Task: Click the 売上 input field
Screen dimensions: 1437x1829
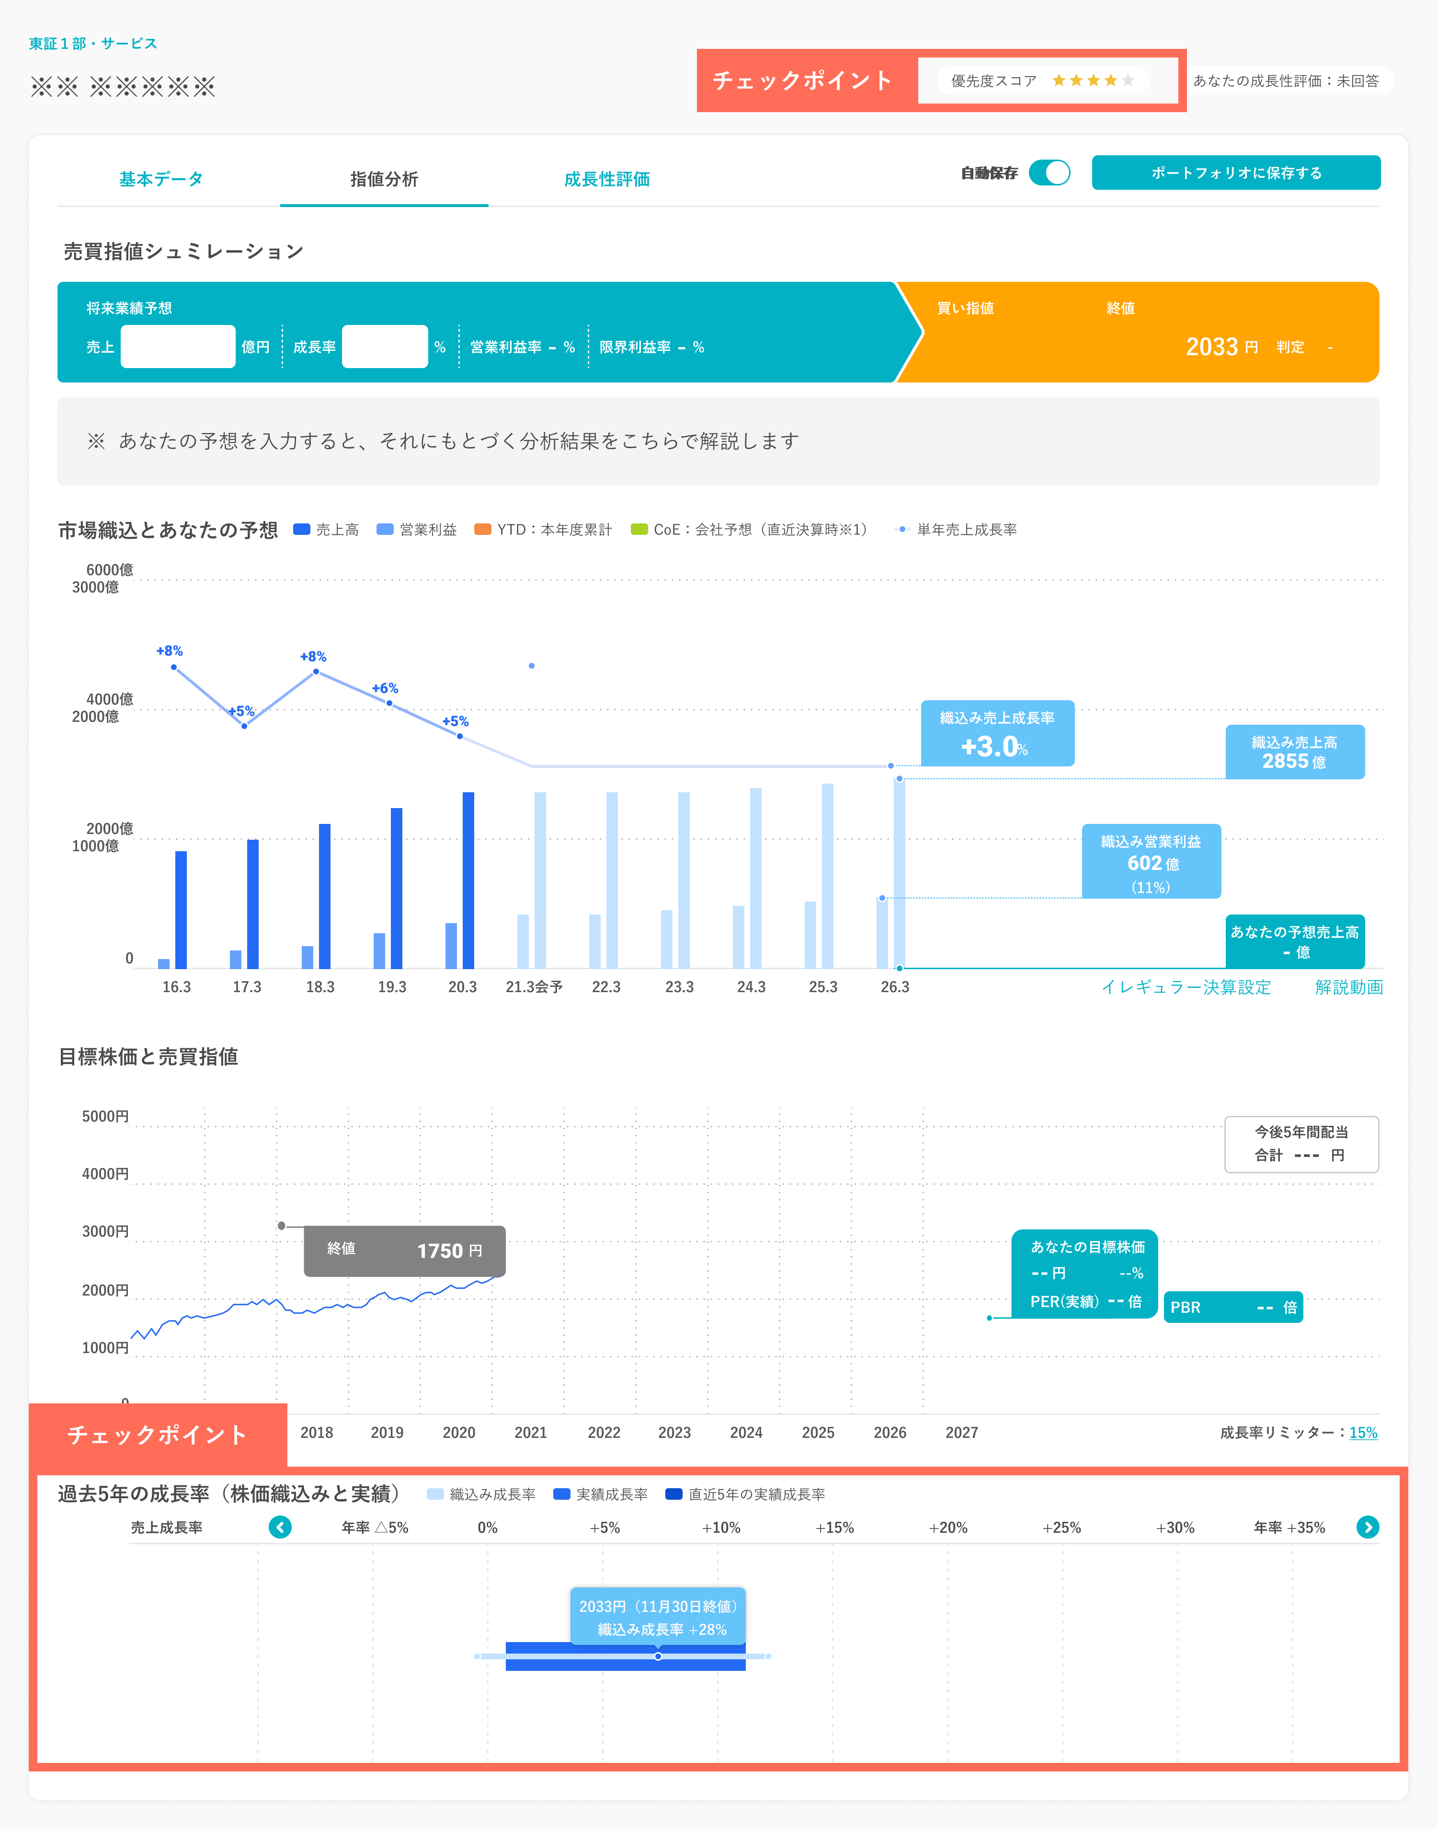Action: [178, 347]
